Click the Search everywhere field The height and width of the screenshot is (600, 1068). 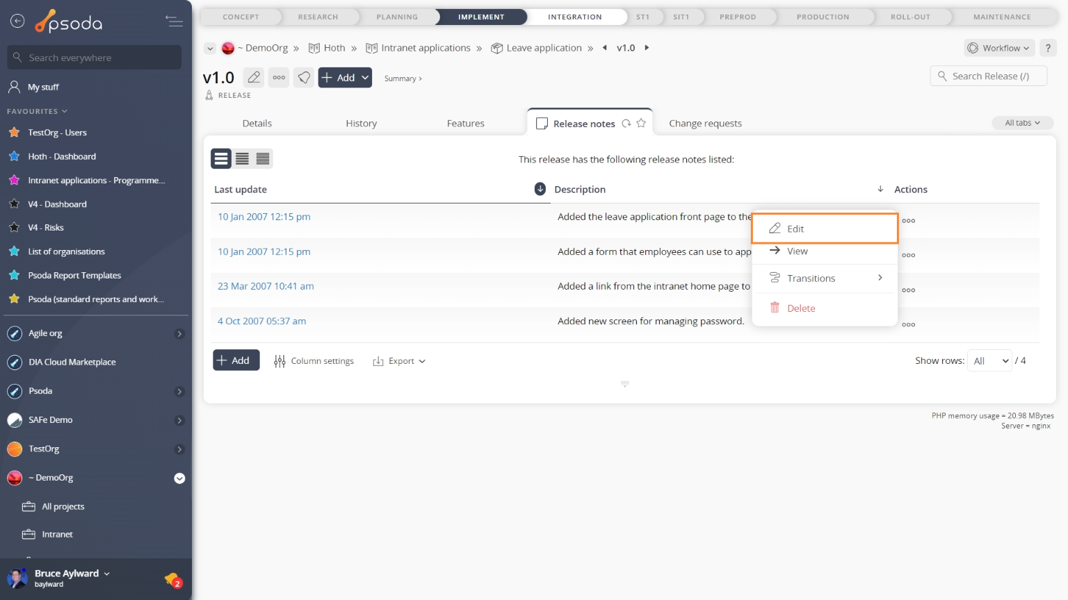[95, 58]
